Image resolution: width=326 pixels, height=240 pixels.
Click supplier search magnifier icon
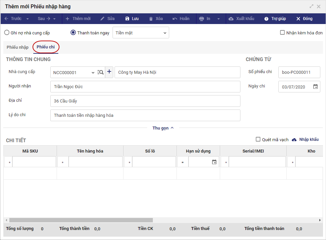100,72
